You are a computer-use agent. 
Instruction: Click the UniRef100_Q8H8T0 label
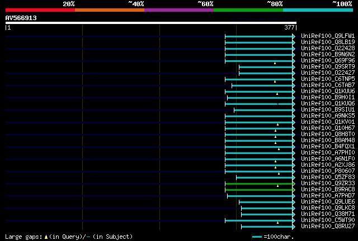point(328,134)
